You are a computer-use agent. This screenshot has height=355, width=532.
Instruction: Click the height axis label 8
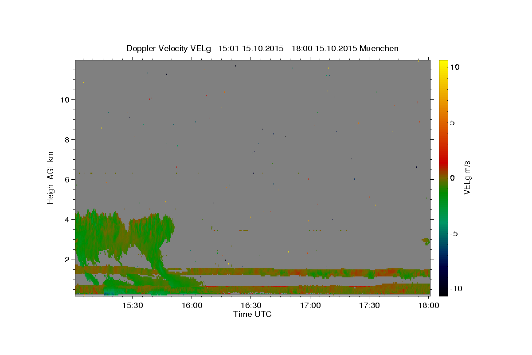tap(68, 140)
